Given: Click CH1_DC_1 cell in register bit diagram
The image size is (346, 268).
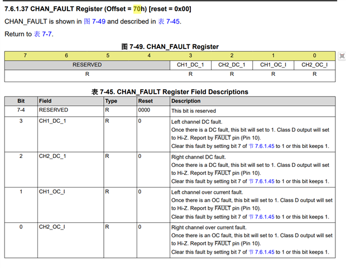Looking at the screenshot, I should coord(190,65).
